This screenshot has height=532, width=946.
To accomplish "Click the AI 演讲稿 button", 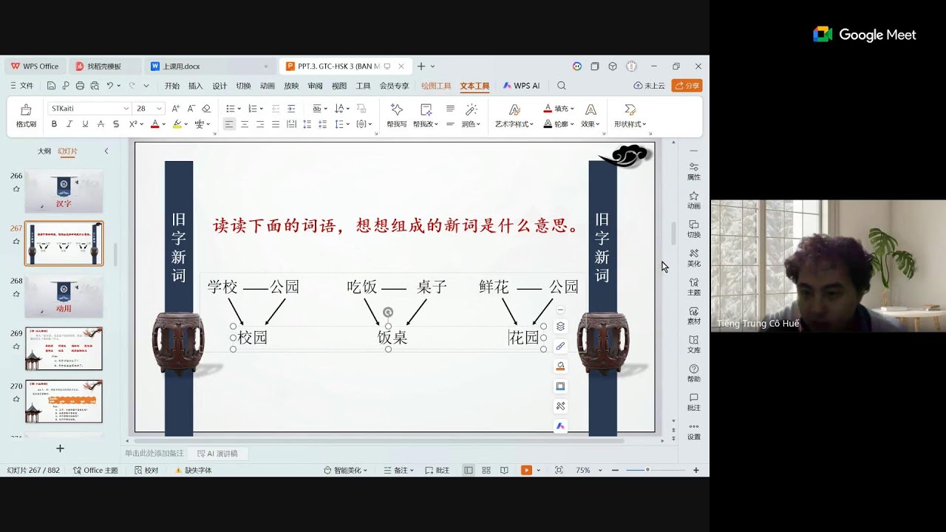I will (x=217, y=454).
